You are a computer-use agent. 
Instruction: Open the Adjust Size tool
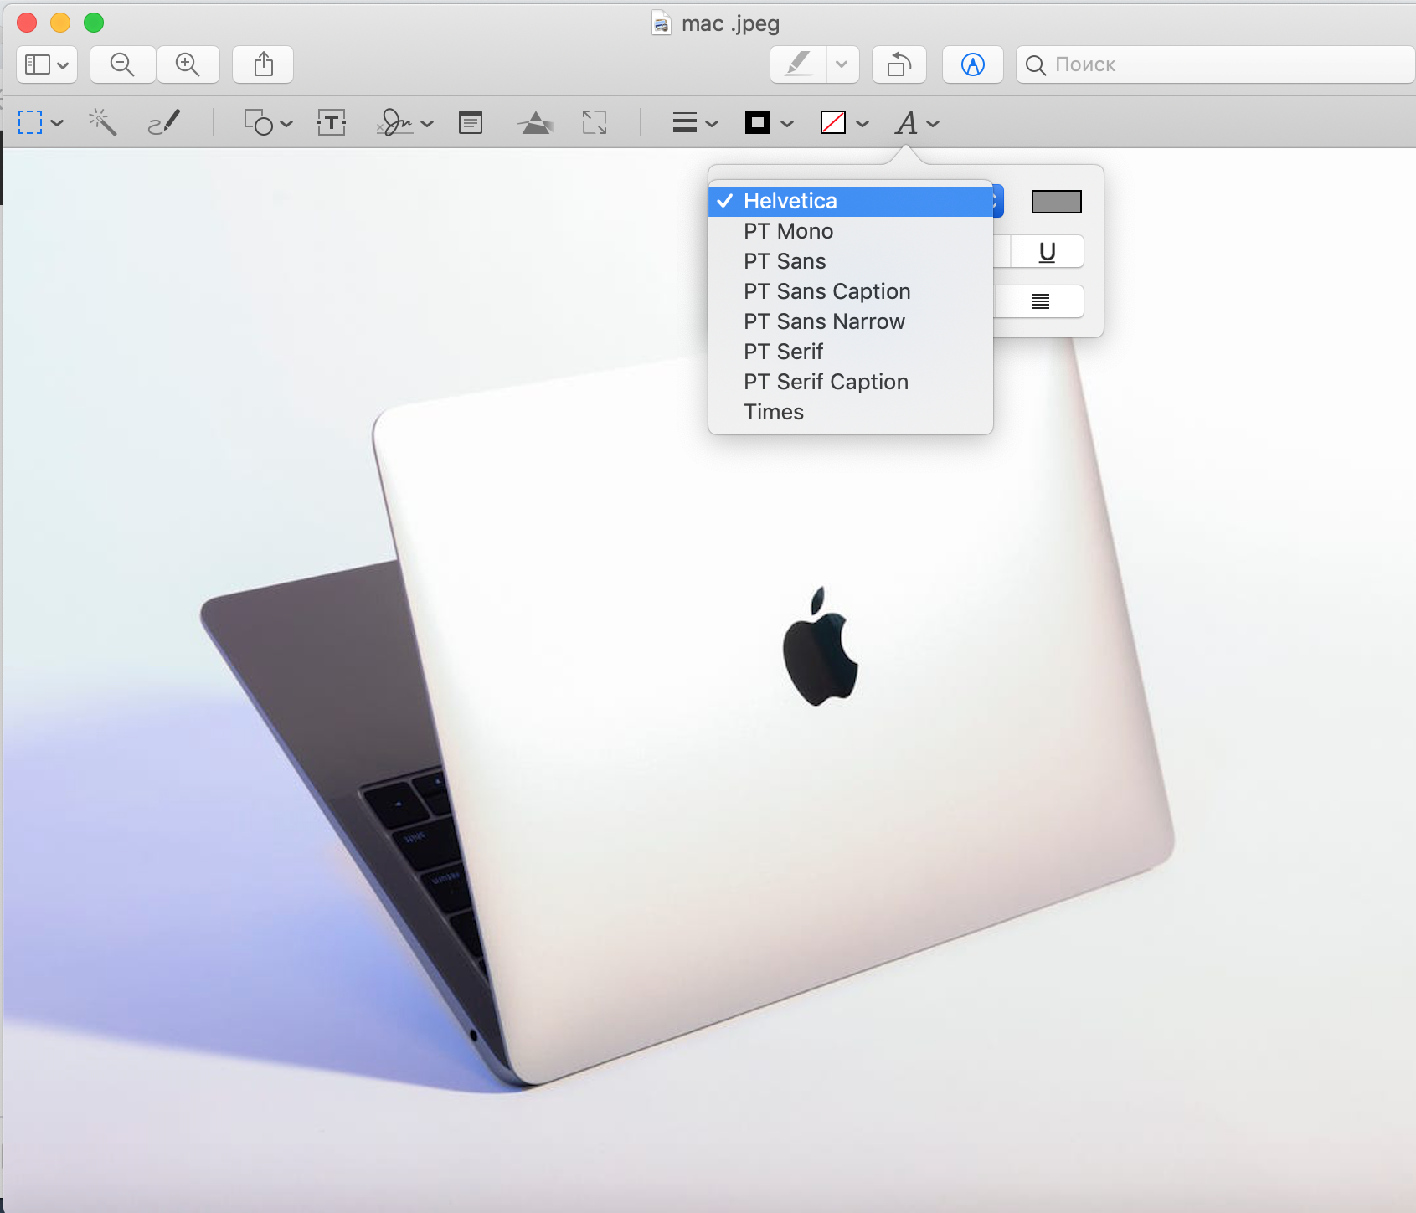(x=595, y=123)
